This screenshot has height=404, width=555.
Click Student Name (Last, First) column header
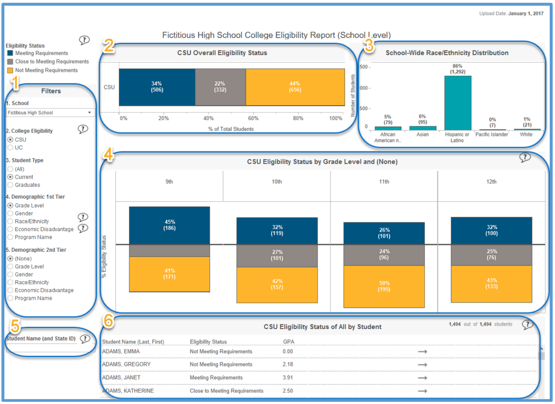tap(133, 342)
